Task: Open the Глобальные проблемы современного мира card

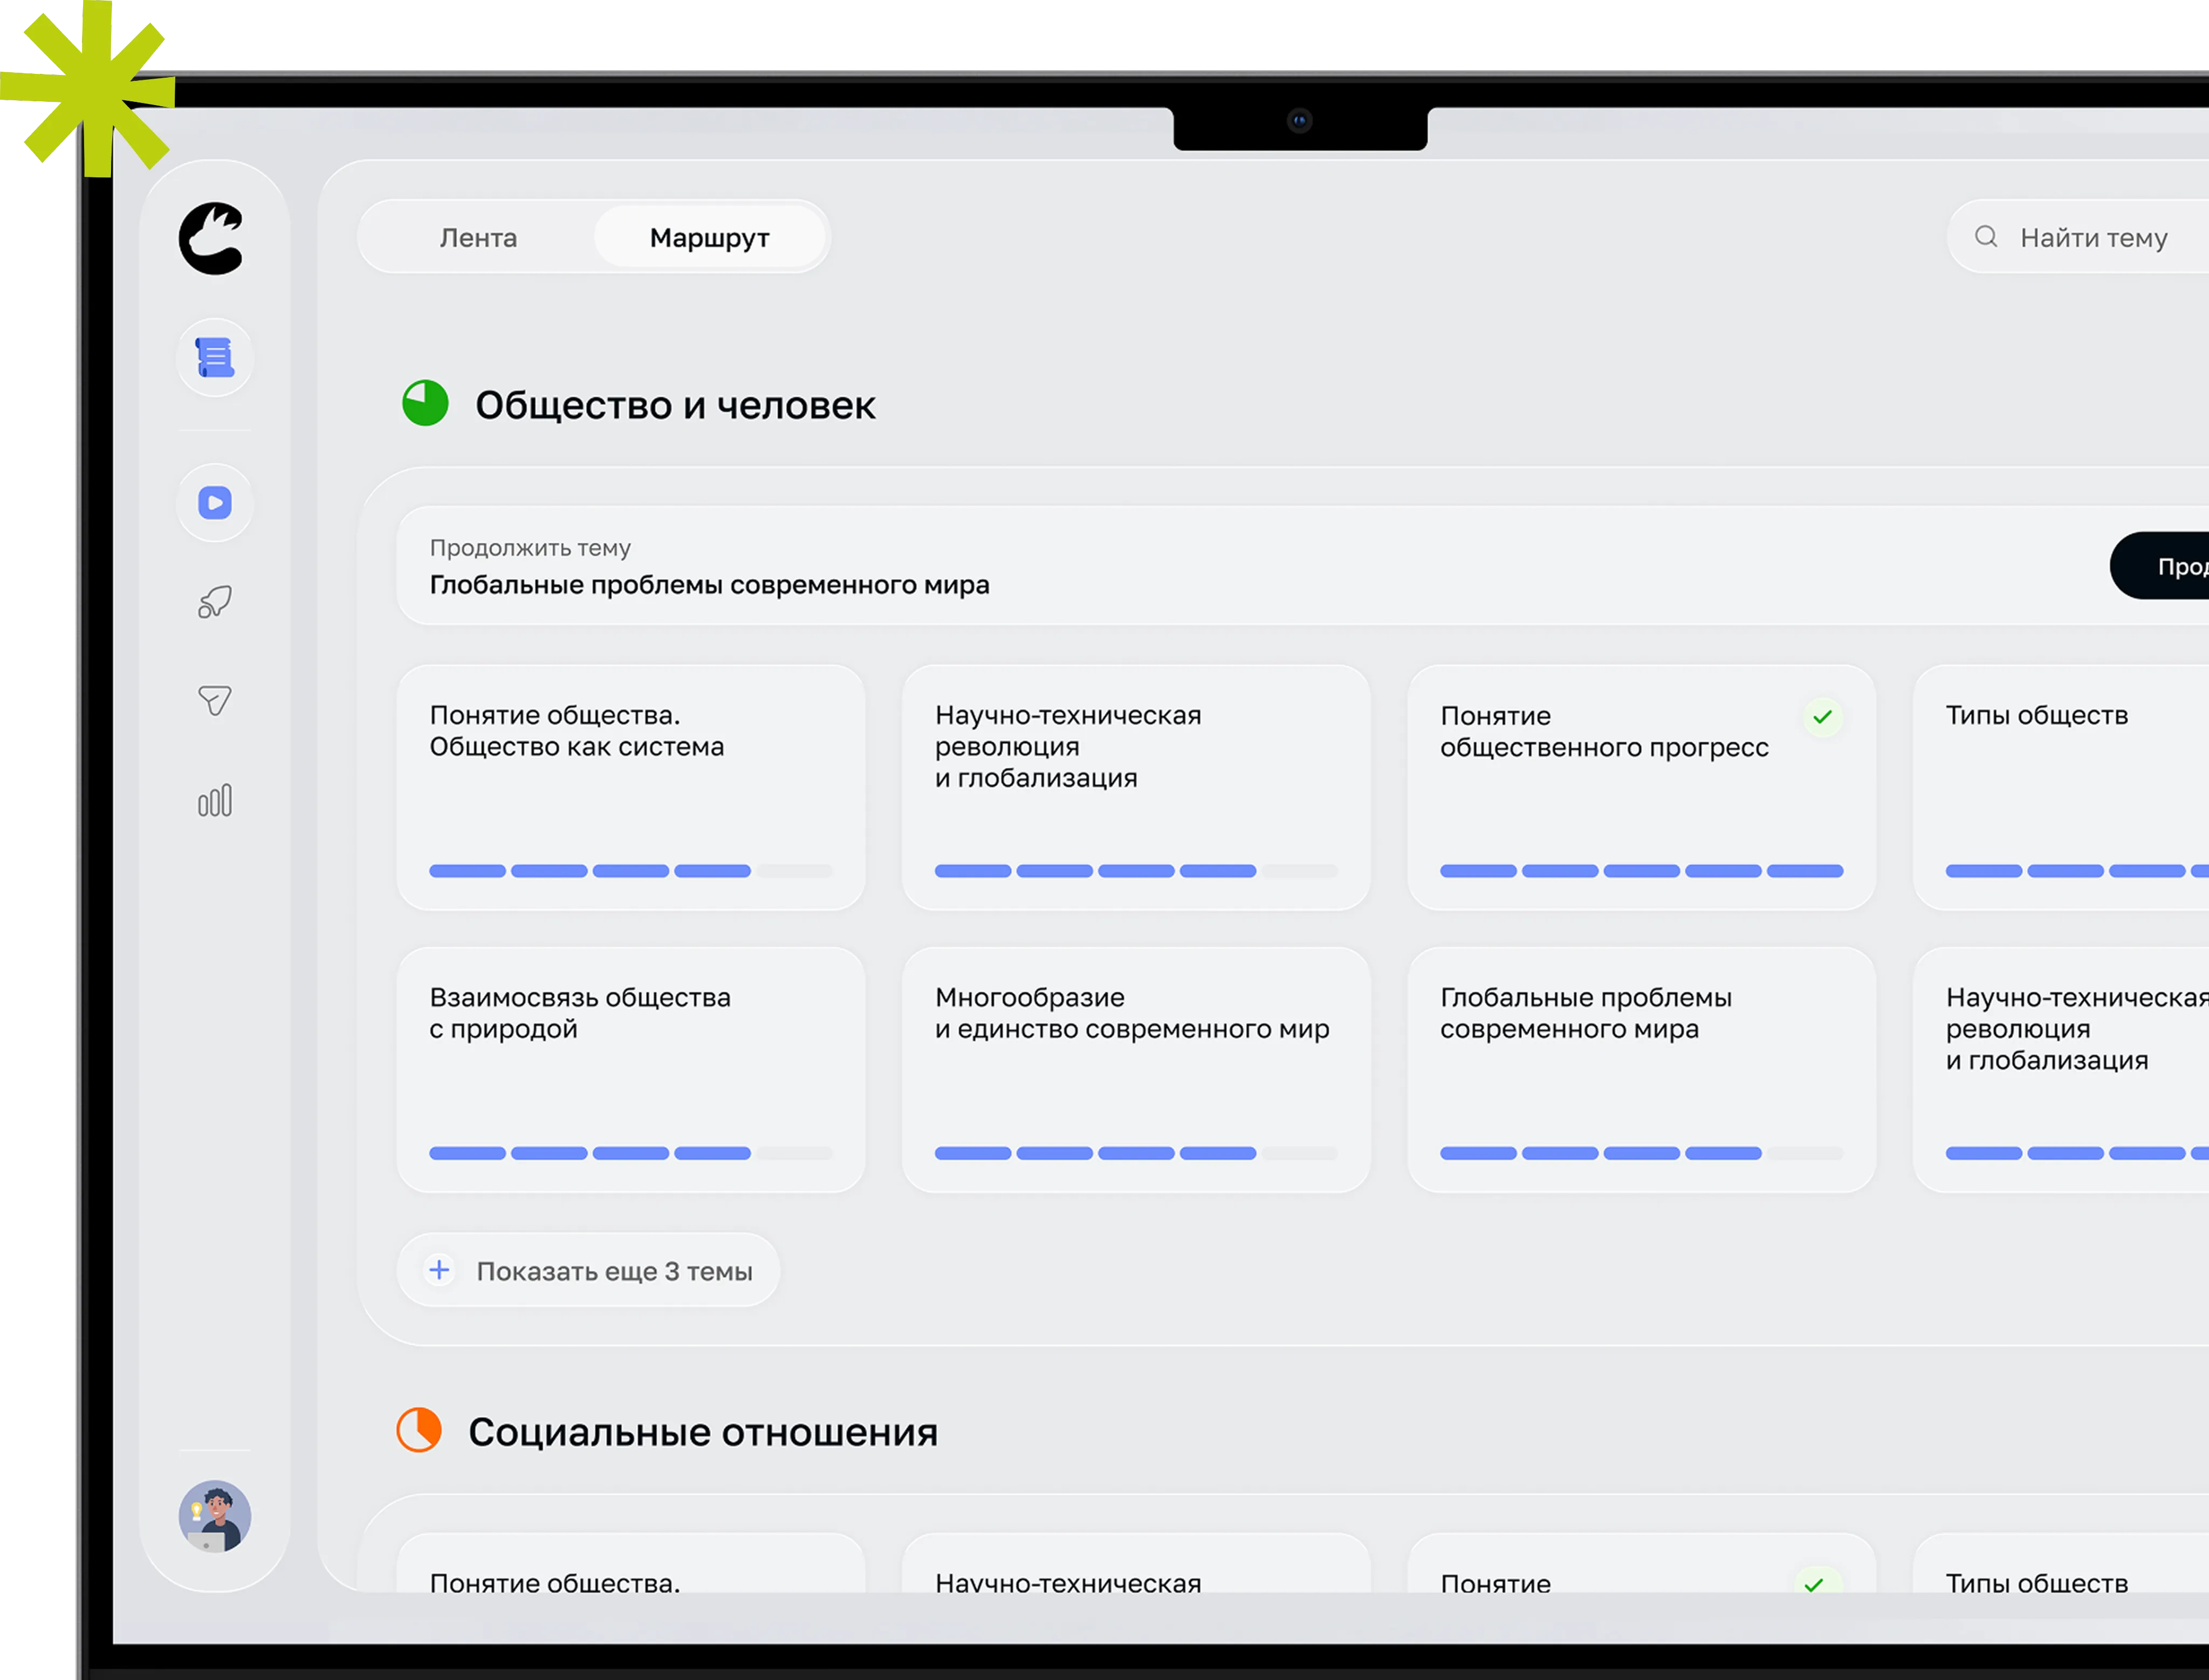Action: click(1641, 1070)
